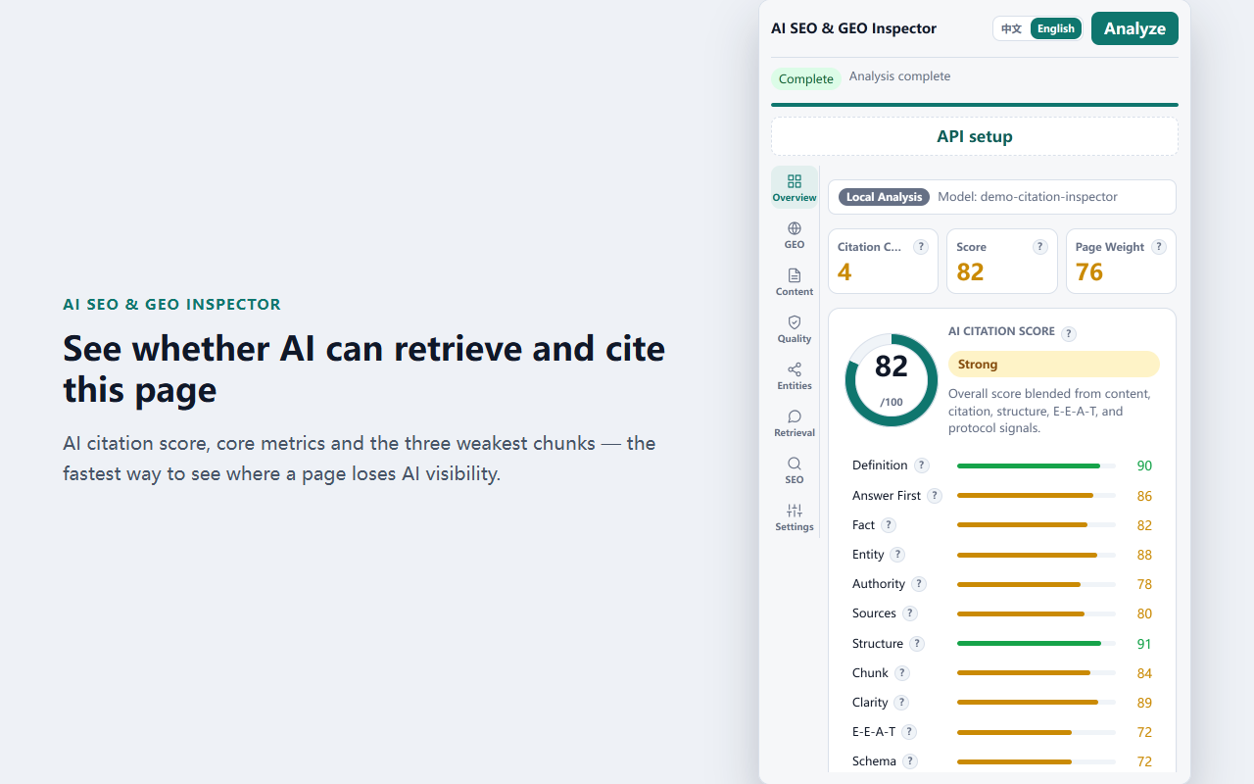Click help icon on Page Weight card
The image size is (1254, 784).
coord(1159,247)
